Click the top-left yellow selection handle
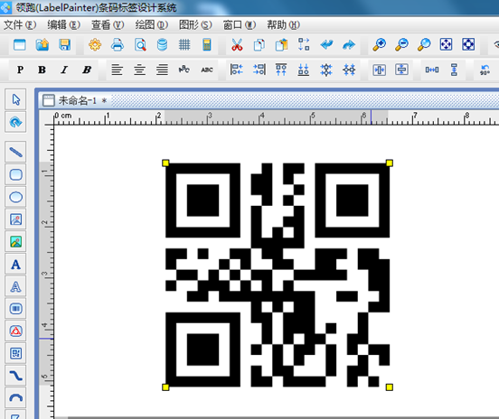 click(x=165, y=163)
